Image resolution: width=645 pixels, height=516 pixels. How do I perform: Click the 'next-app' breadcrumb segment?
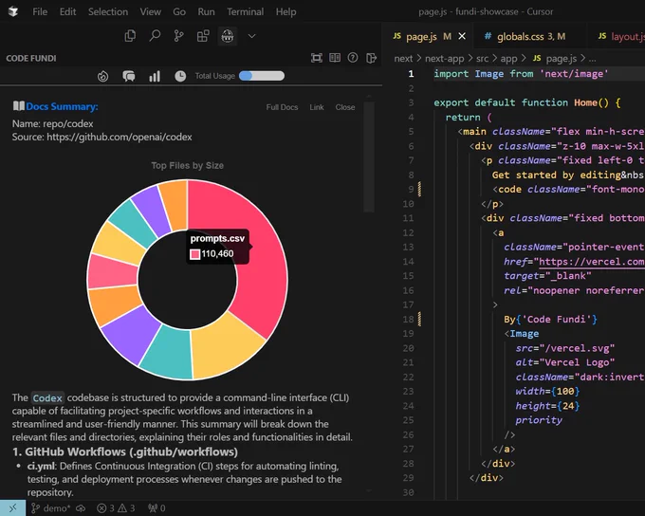tap(444, 59)
